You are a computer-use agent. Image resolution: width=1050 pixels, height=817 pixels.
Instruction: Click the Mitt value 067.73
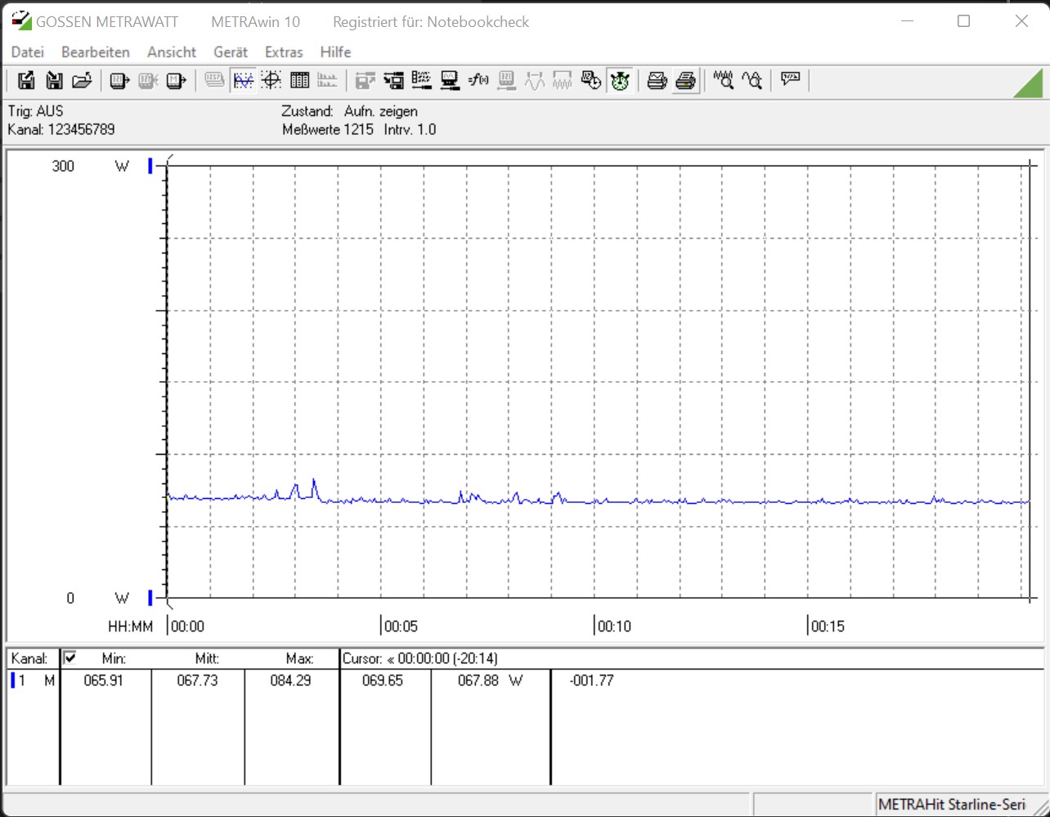coord(197,680)
